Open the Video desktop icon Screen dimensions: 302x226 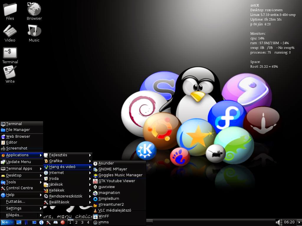[x=10, y=33]
